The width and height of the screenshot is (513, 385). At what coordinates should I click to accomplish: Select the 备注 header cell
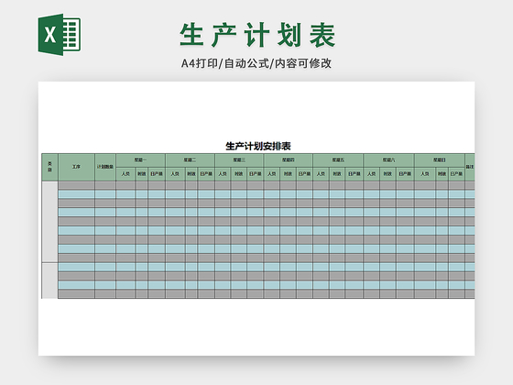[470, 167]
